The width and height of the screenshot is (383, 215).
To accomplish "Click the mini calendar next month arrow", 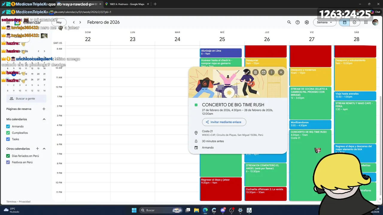I will tap(45, 51).
